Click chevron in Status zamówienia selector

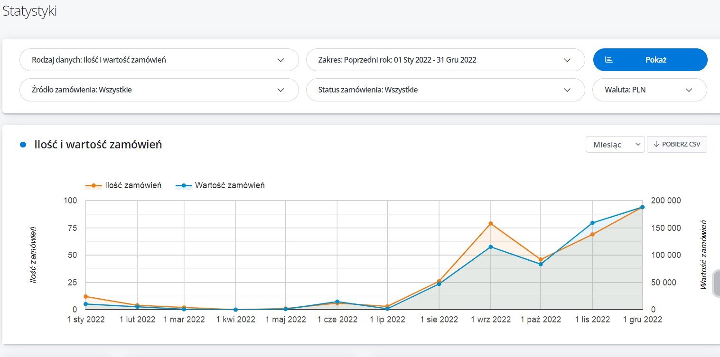567,90
